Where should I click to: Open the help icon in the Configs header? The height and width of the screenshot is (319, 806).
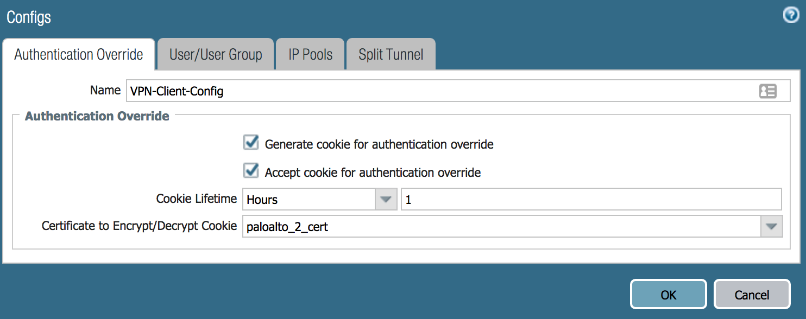click(791, 16)
